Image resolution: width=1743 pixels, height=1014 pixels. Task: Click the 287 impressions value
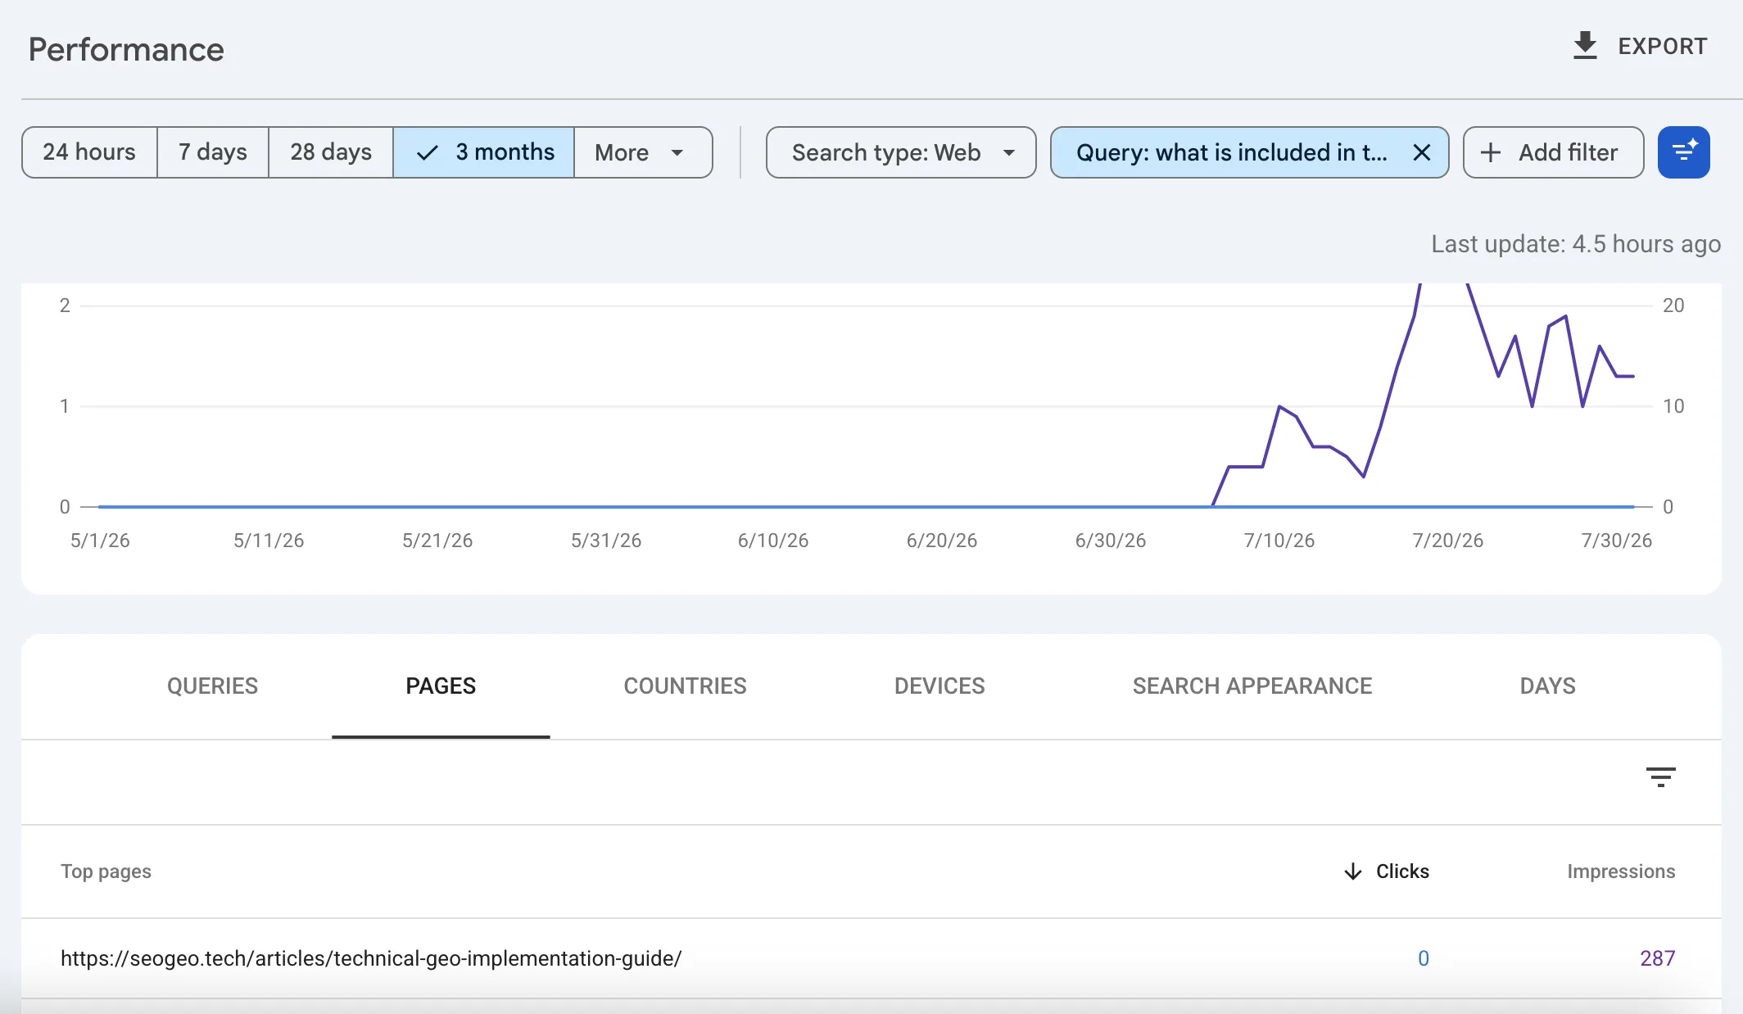point(1657,958)
